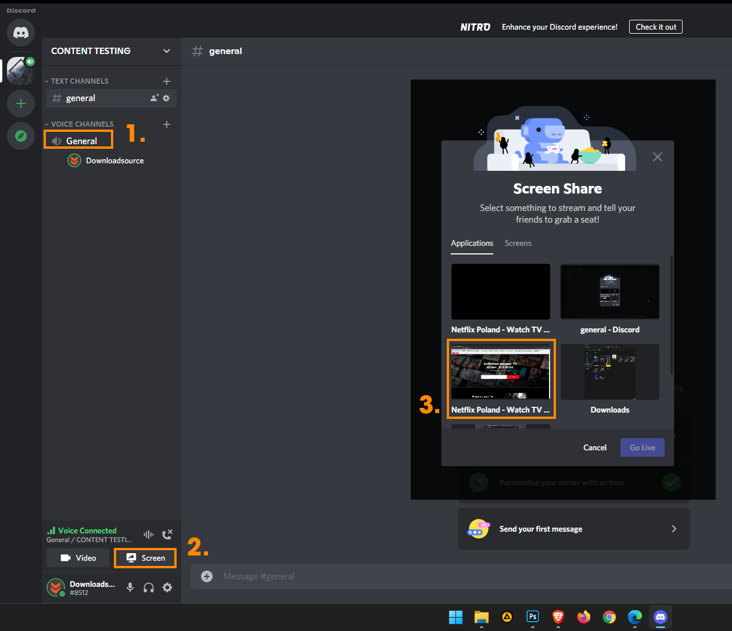Click the plus attach icon in message box
This screenshot has width=732, height=631.
pyautogui.click(x=207, y=576)
